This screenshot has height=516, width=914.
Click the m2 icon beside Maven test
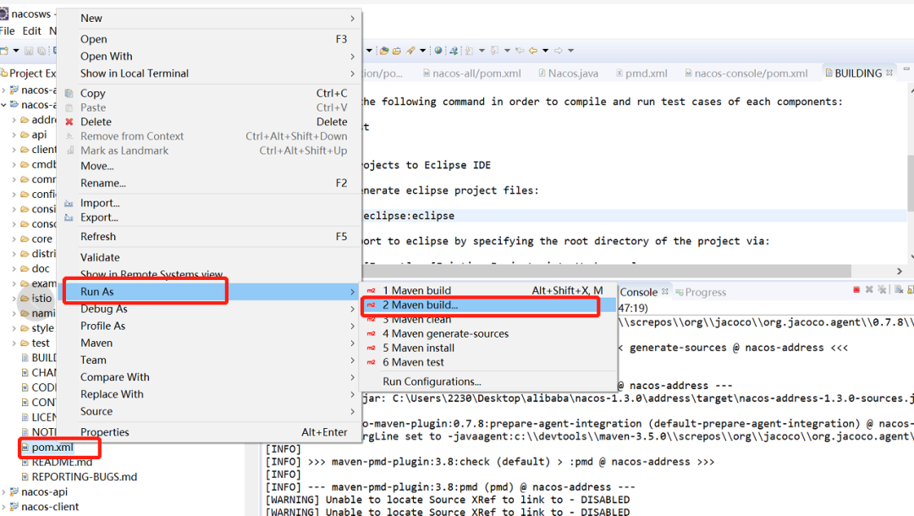tap(371, 362)
